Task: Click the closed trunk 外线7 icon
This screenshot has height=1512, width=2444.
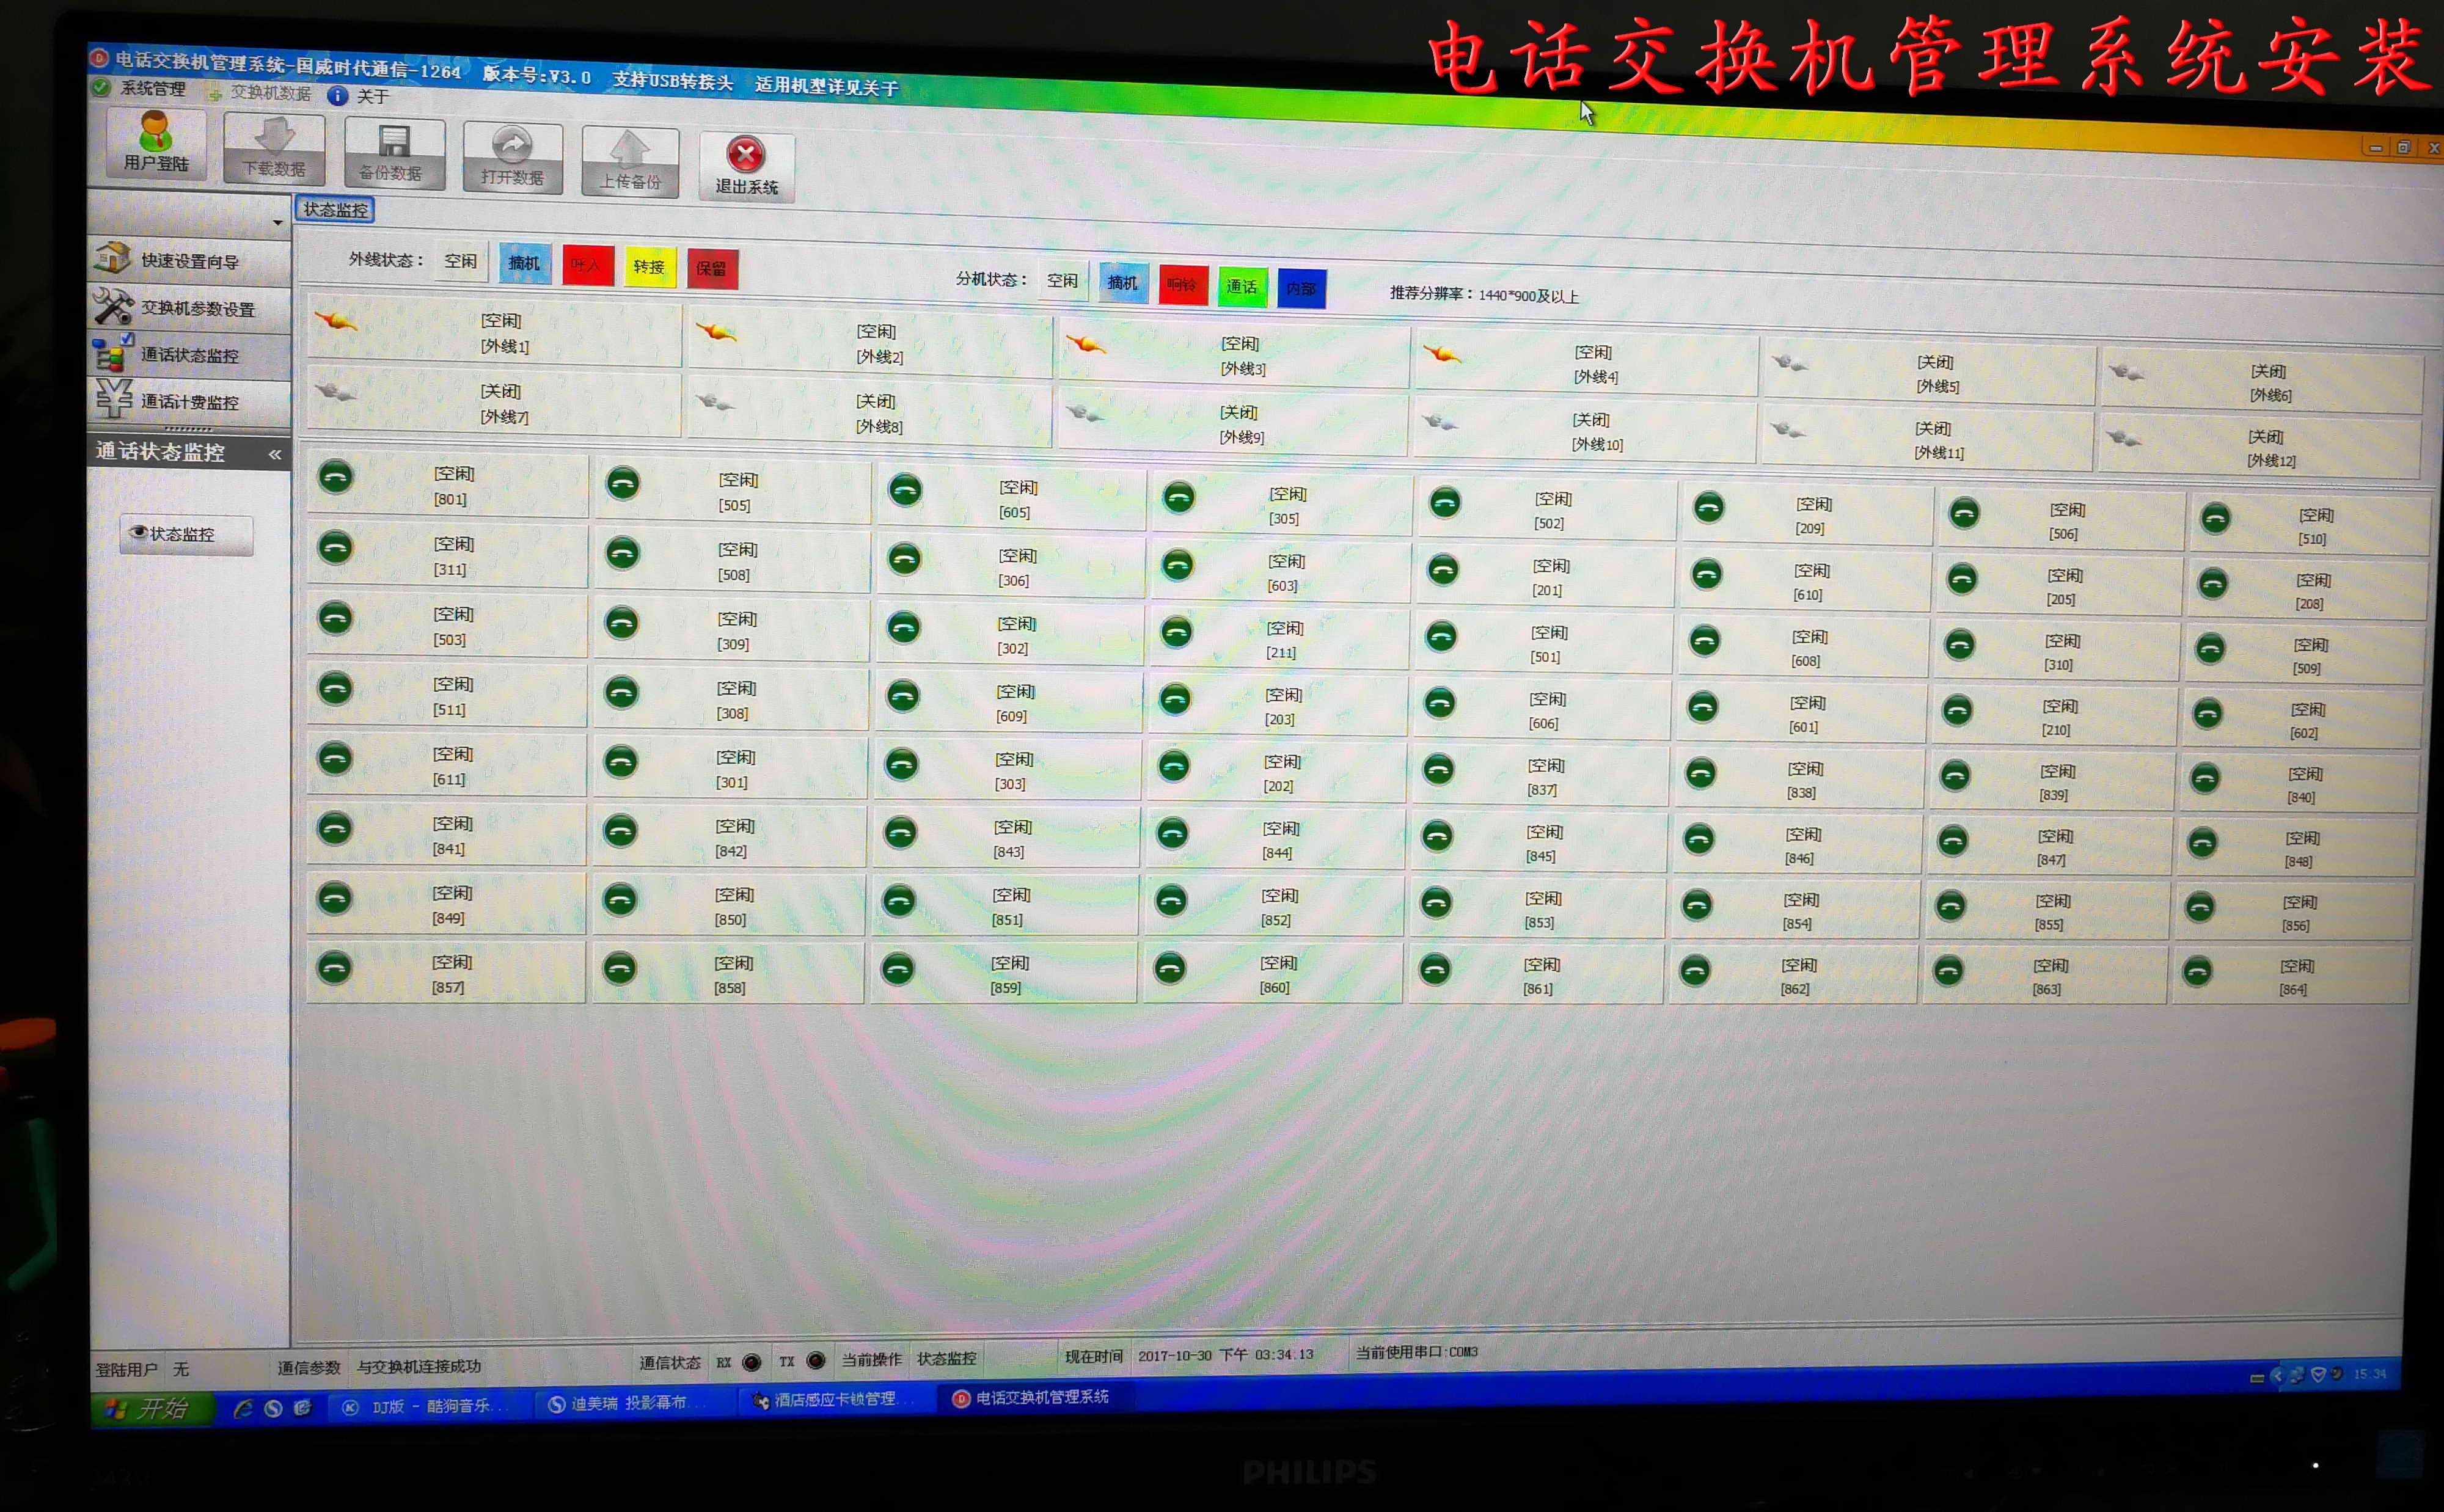Action: (336, 391)
